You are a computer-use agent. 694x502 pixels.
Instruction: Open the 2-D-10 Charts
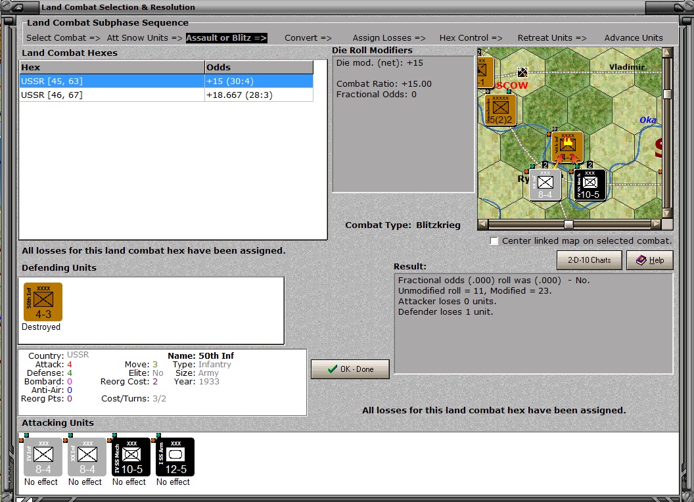[x=589, y=260]
